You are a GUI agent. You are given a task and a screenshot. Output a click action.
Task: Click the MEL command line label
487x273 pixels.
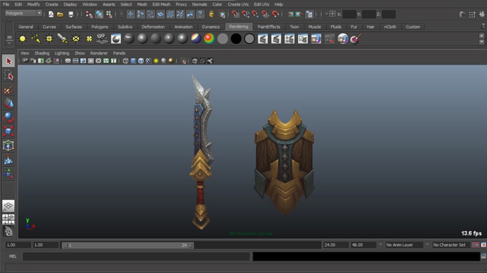click(x=13, y=256)
